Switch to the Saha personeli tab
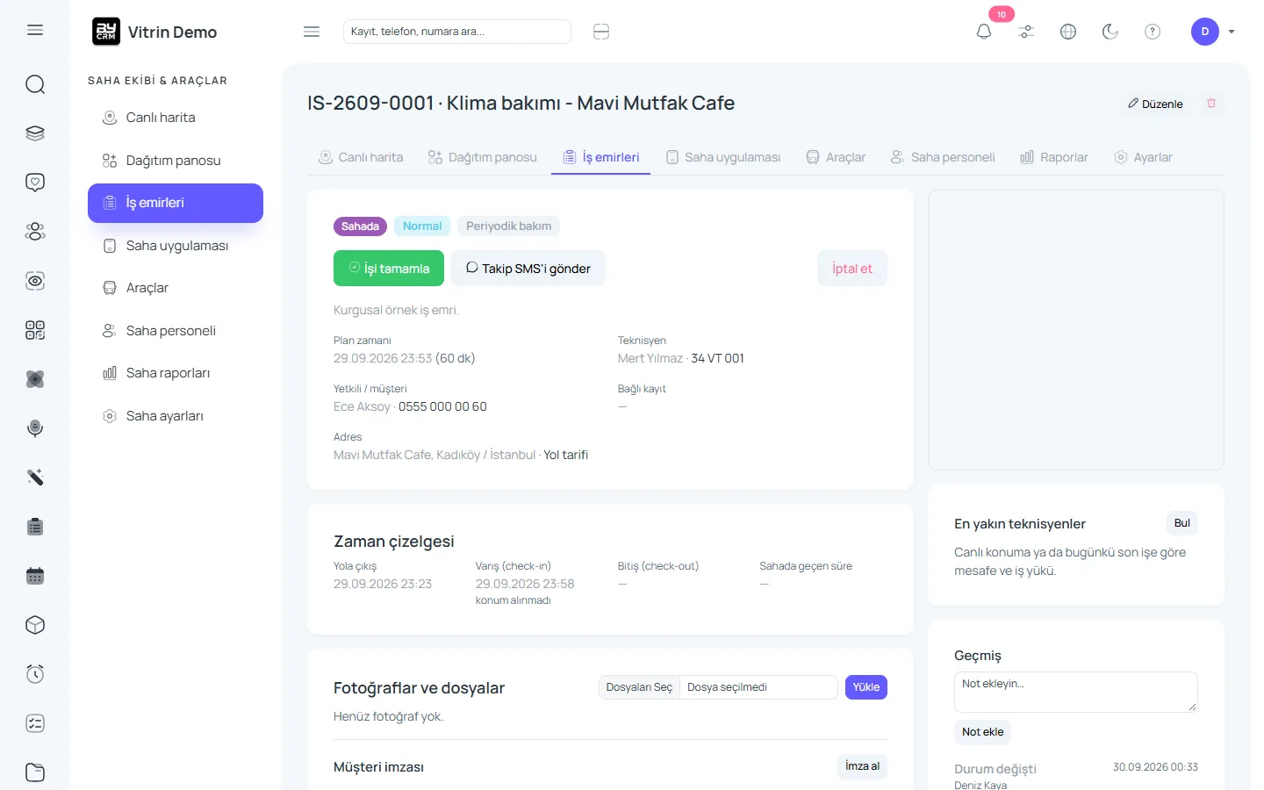Image resolution: width=1264 pixels, height=790 pixels. tap(943, 157)
